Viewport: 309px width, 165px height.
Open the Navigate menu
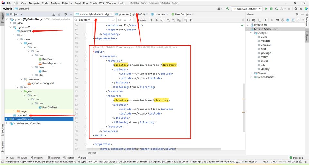(x=34, y=3)
